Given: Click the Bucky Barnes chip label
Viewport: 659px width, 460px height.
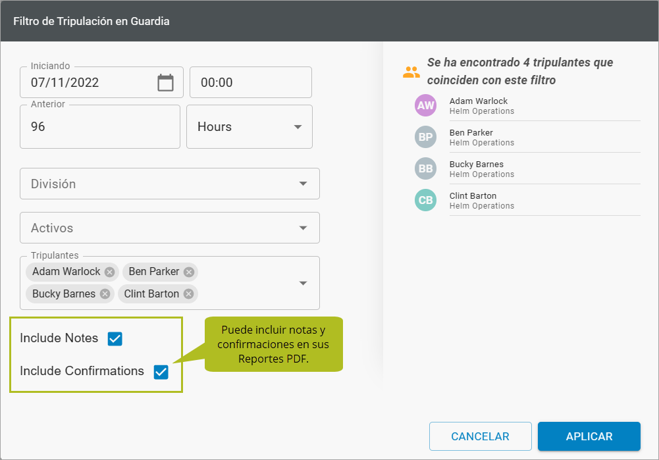Looking at the screenshot, I should pyautogui.click(x=64, y=294).
